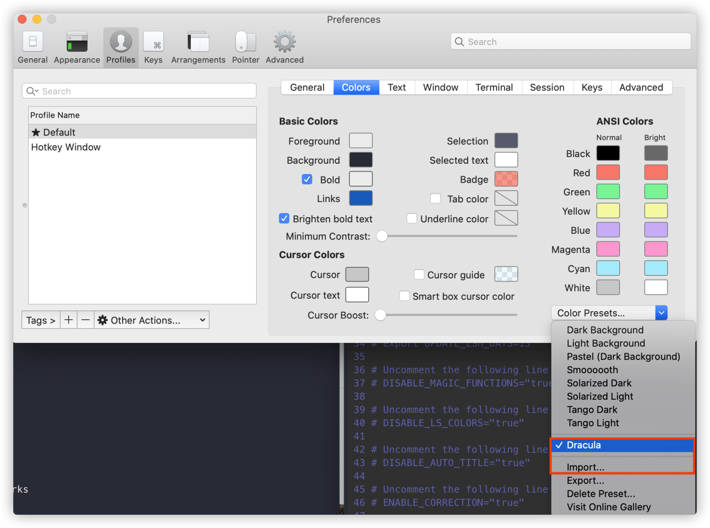The height and width of the screenshot is (528, 710).
Task: Open the General preferences pane
Action: [x=32, y=46]
